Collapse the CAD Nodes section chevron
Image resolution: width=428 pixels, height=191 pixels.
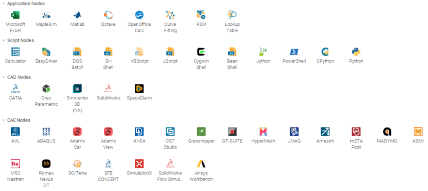pos(4,77)
